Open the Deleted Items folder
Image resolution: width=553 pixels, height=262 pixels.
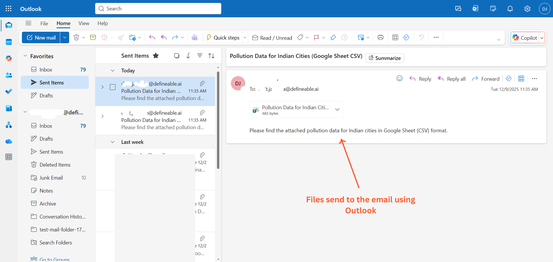point(55,165)
